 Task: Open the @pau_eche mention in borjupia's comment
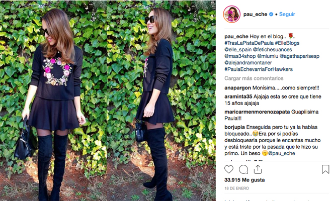click(281, 153)
